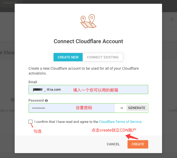This screenshot has width=177, height=158.
Task: Generate a random password with GENERATE
Action: coord(137,108)
